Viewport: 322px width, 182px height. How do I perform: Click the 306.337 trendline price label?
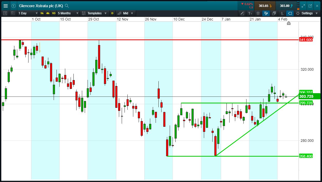[306, 92]
